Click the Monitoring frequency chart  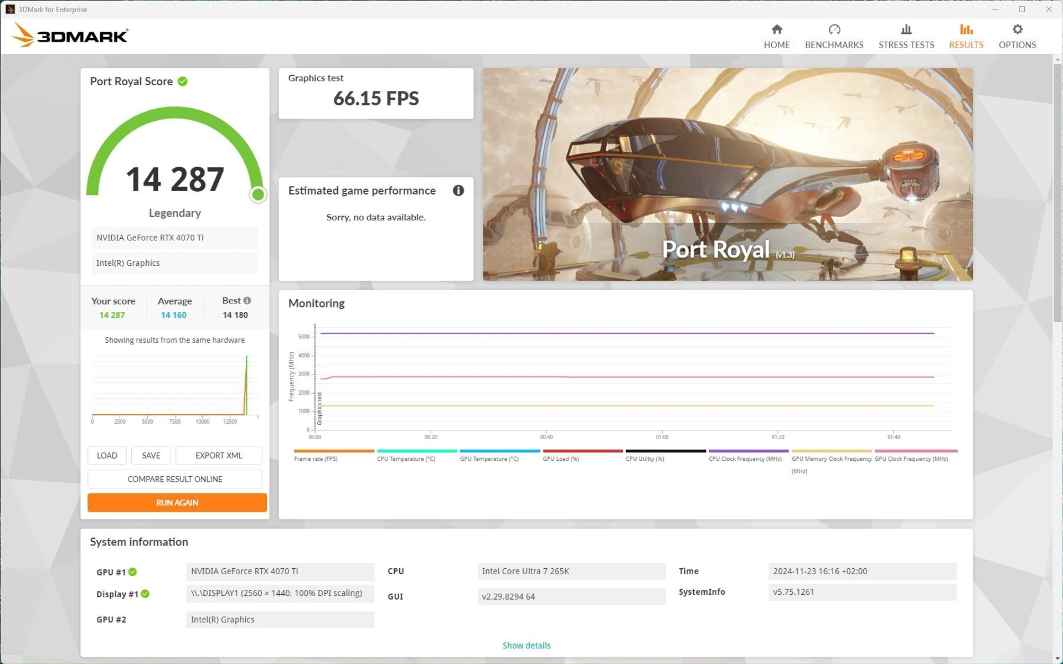(x=620, y=381)
